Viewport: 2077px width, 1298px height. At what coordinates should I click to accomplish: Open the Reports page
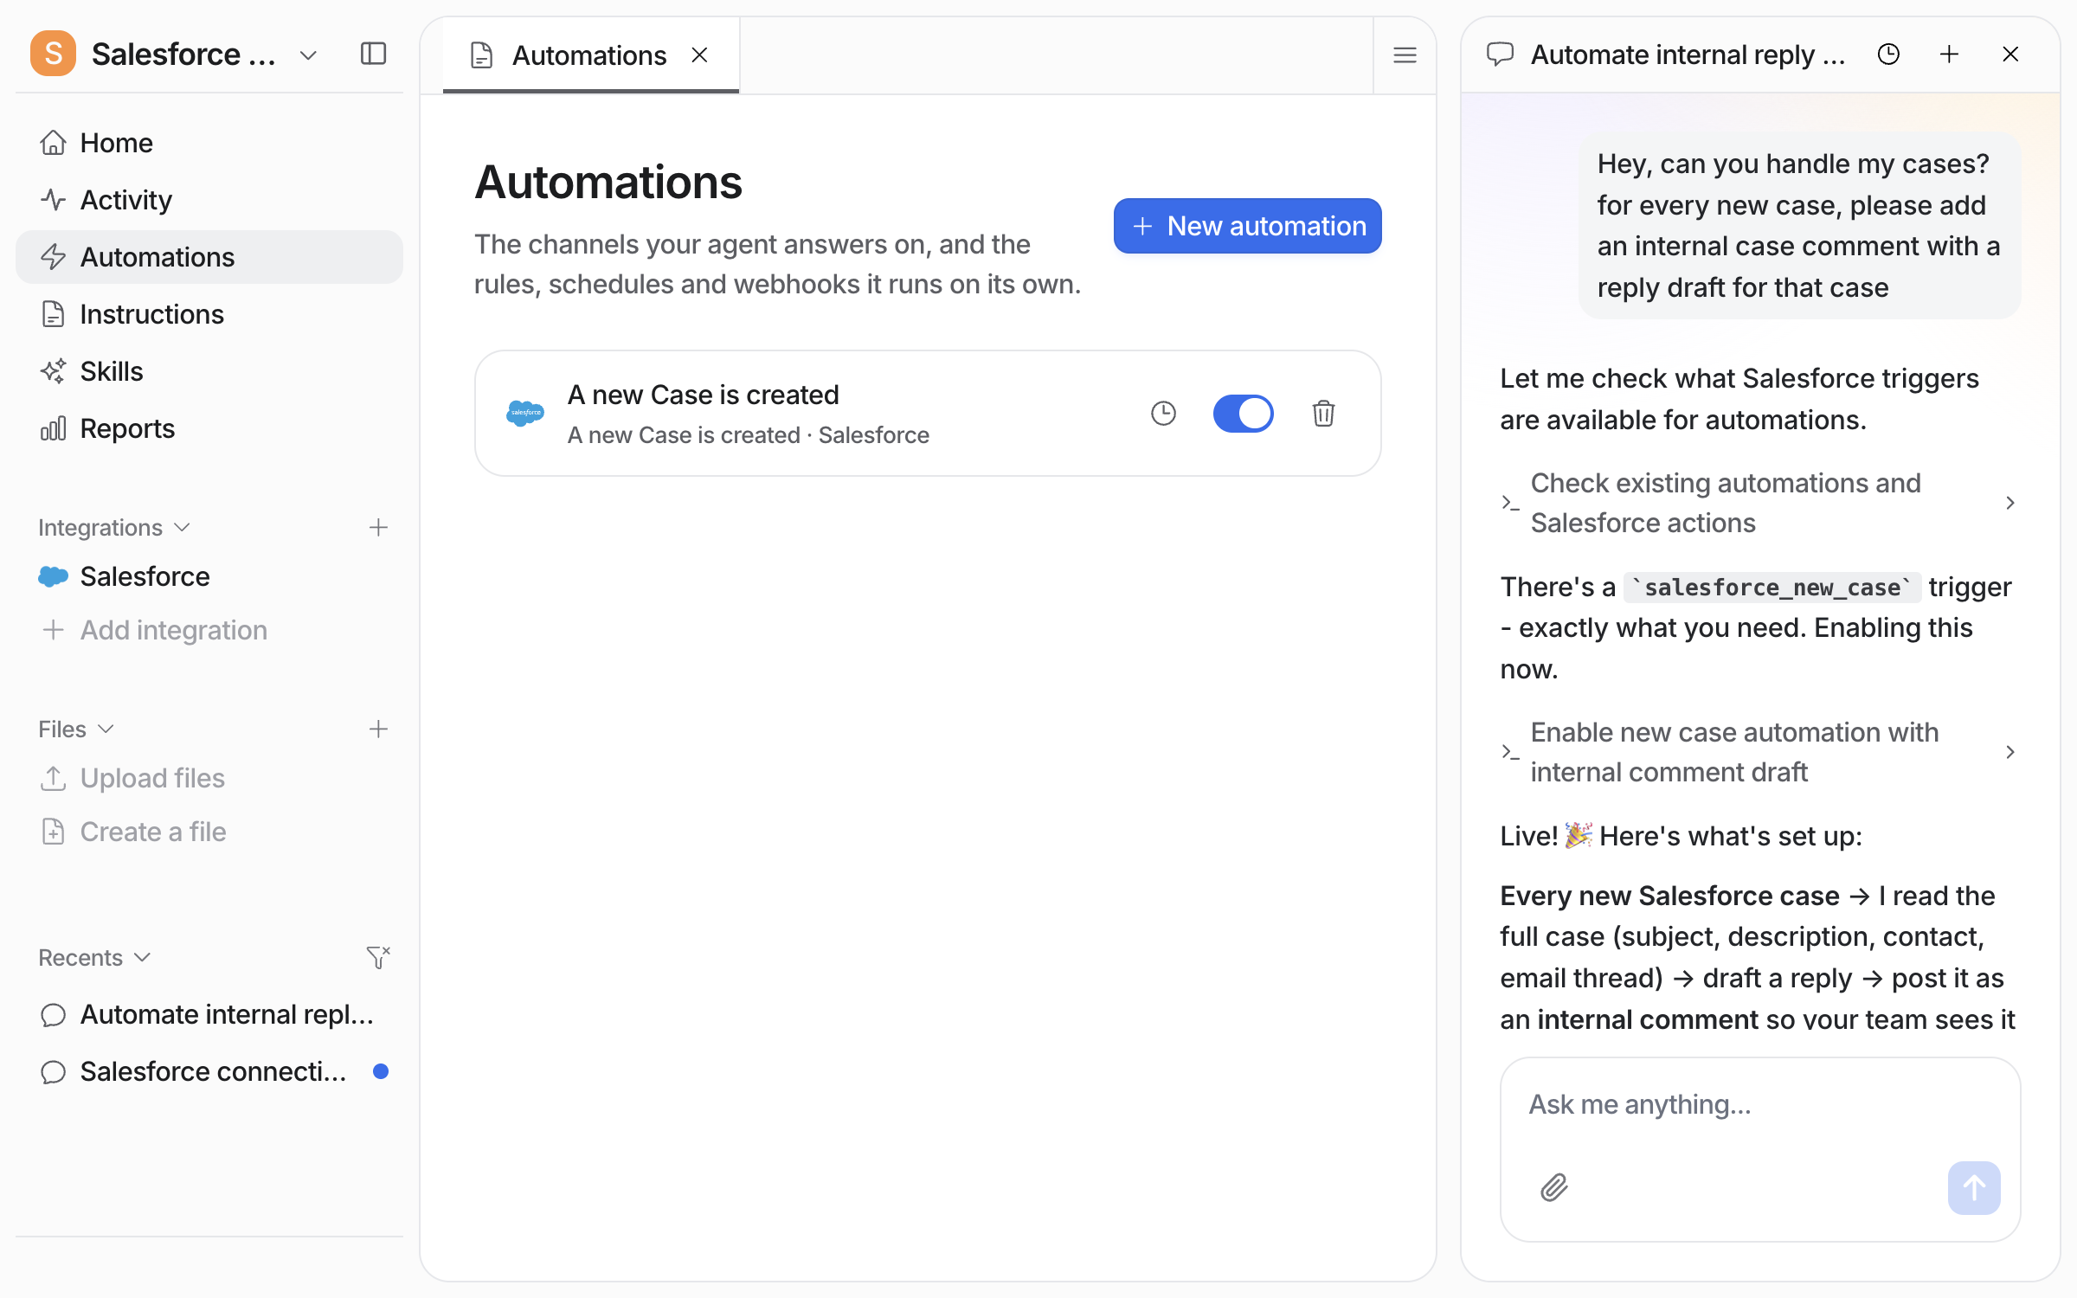(209, 428)
